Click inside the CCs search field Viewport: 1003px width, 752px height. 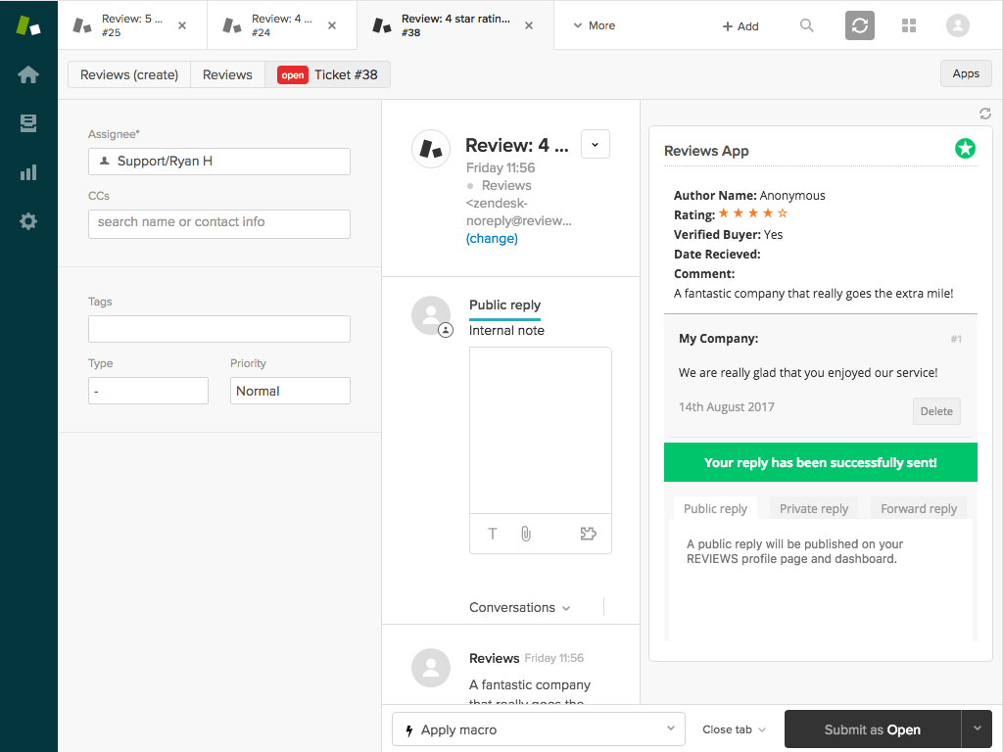point(218,223)
